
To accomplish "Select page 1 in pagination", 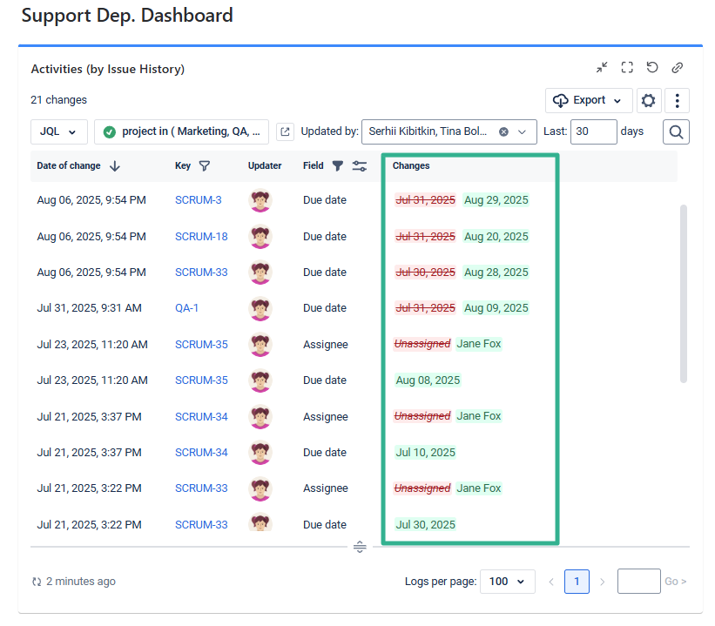I will [x=577, y=582].
